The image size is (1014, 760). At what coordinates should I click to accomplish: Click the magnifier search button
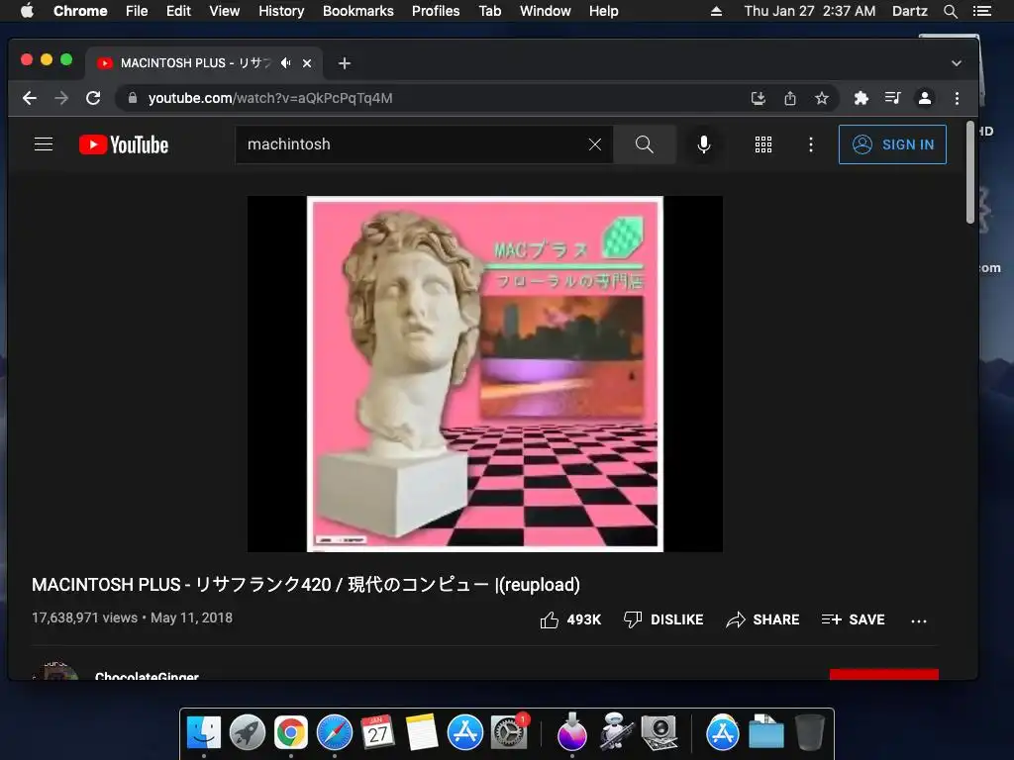(644, 144)
